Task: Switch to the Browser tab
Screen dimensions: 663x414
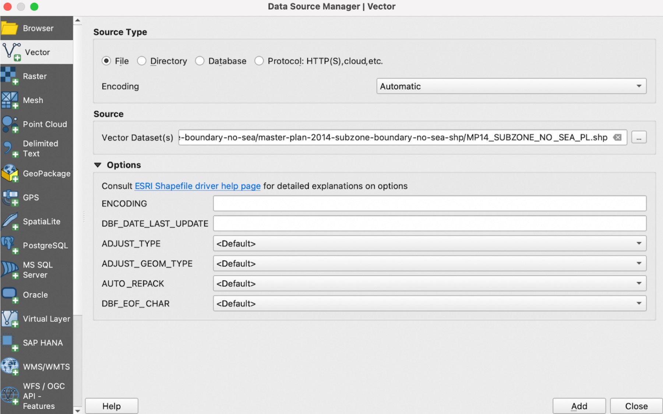Action: click(37, 28)
